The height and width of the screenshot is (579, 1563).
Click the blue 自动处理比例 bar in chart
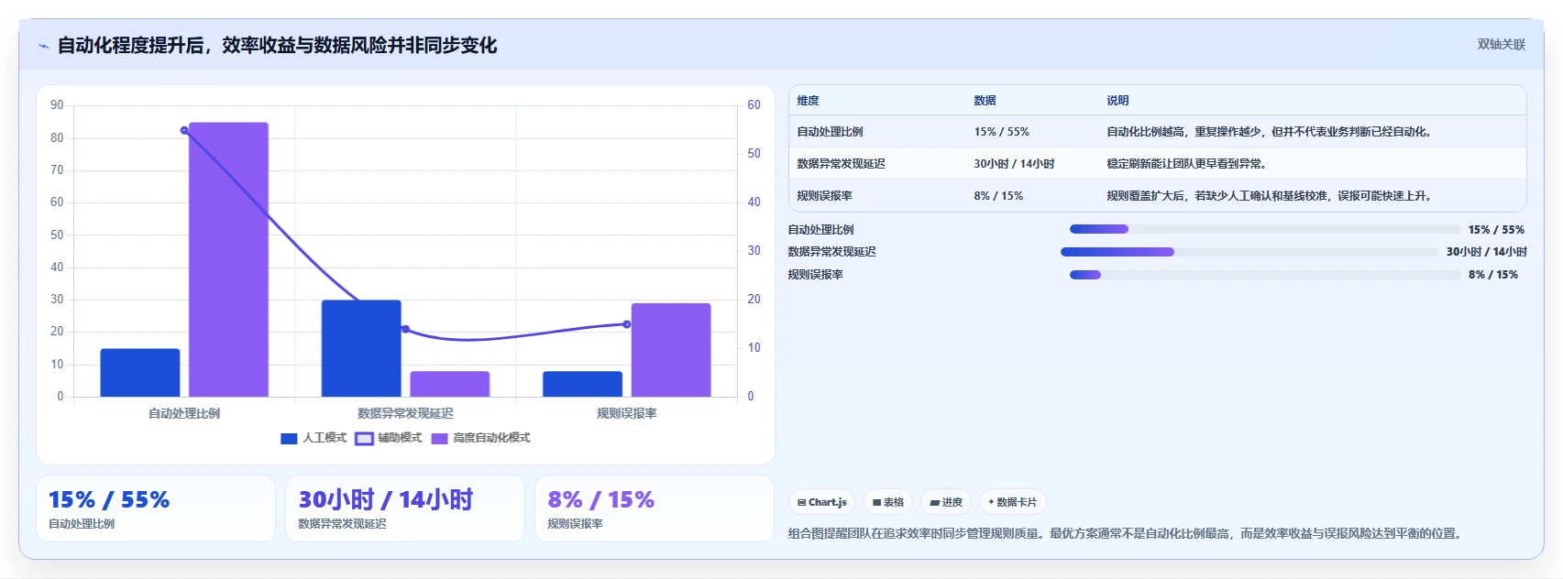(x=140, y=373)
